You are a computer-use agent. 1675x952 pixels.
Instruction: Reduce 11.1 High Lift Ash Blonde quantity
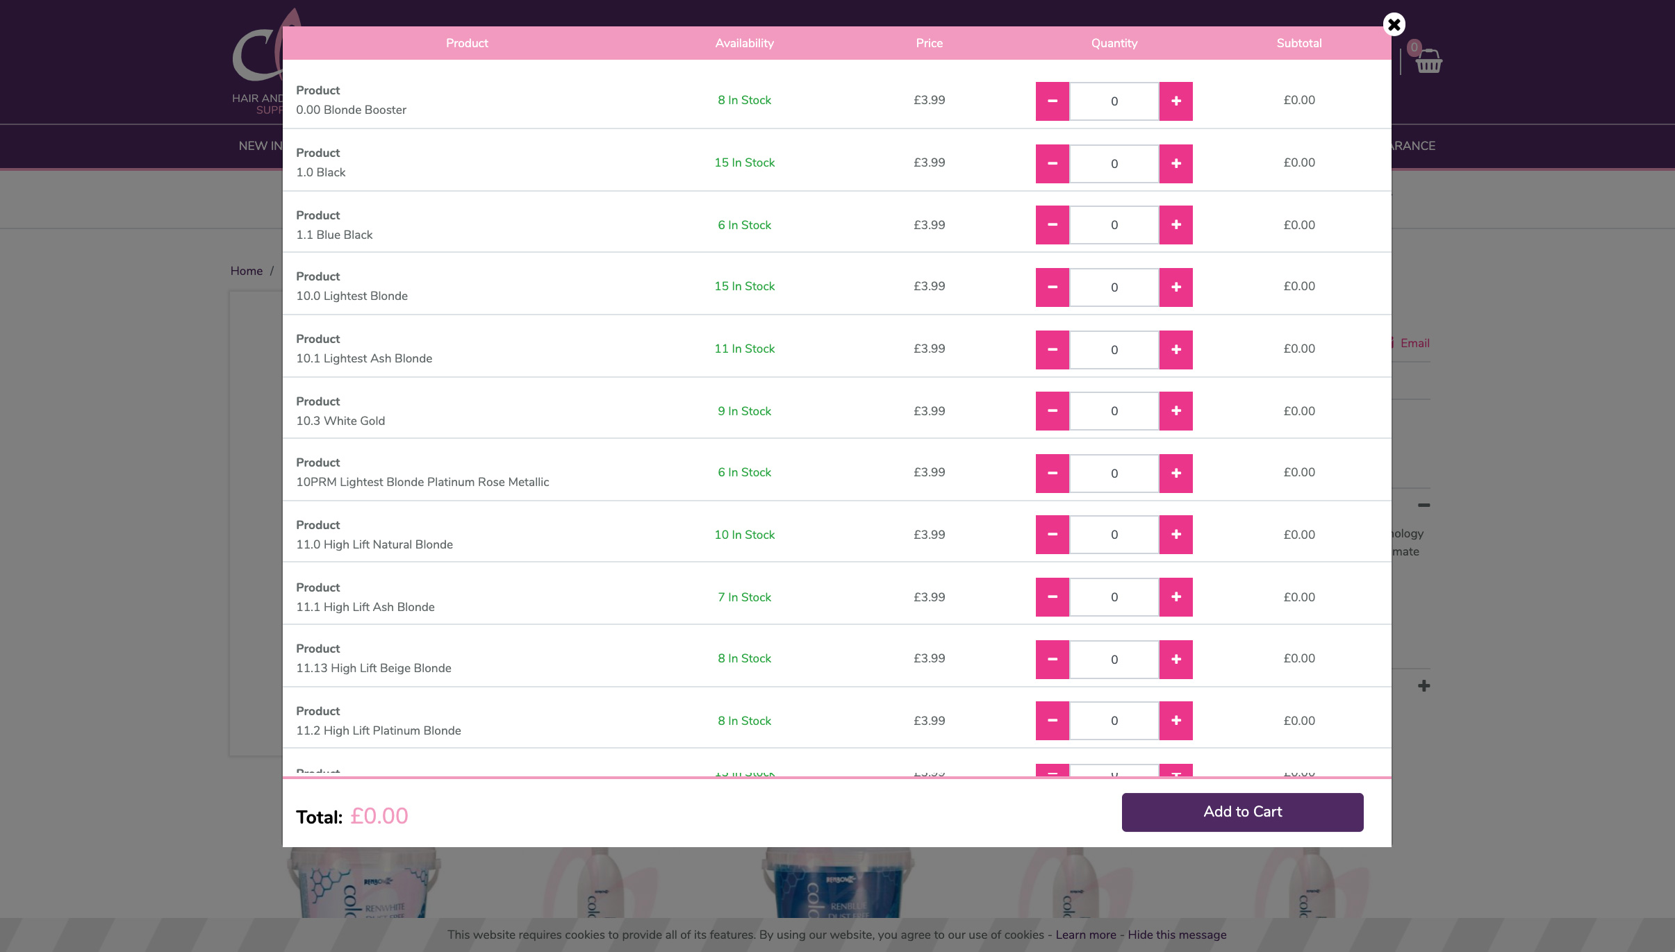pos(1052,597)
